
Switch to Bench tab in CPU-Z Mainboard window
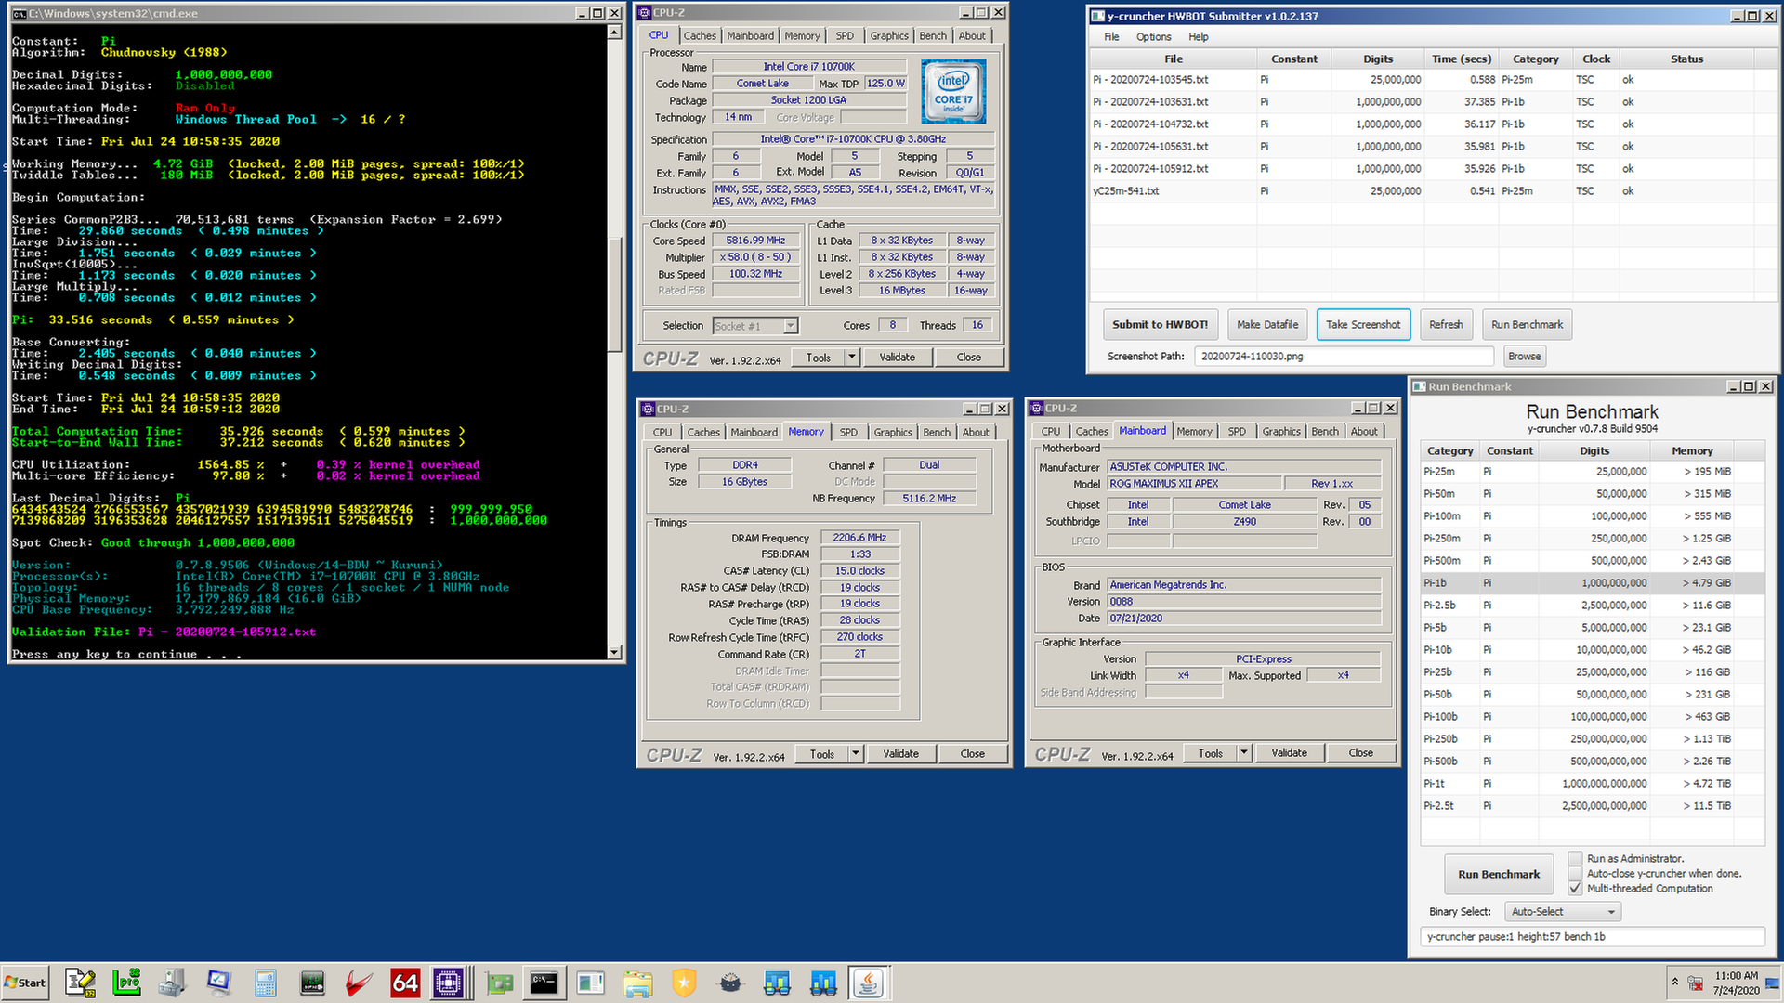click(x=1325, y=431)
